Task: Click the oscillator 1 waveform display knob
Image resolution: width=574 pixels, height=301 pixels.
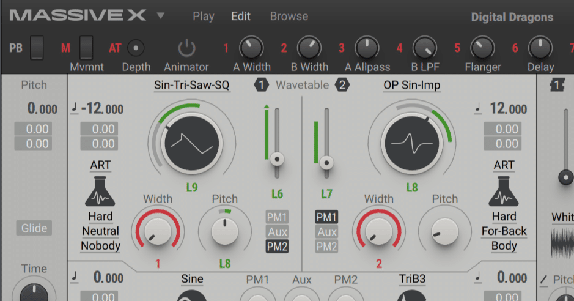Action: coord(192,144)
